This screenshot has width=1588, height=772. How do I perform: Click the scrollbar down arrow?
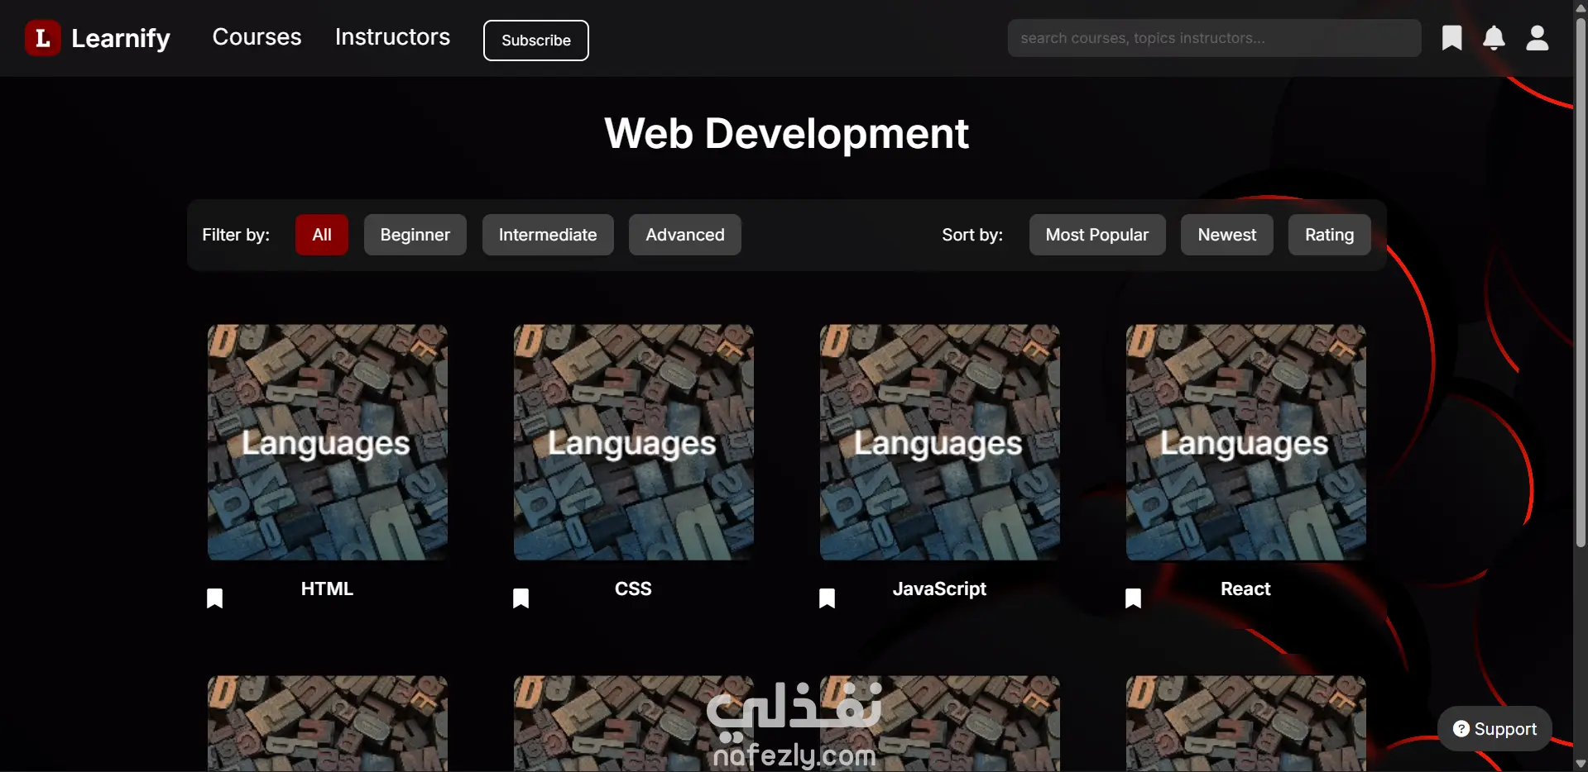tap(1581, 764)
